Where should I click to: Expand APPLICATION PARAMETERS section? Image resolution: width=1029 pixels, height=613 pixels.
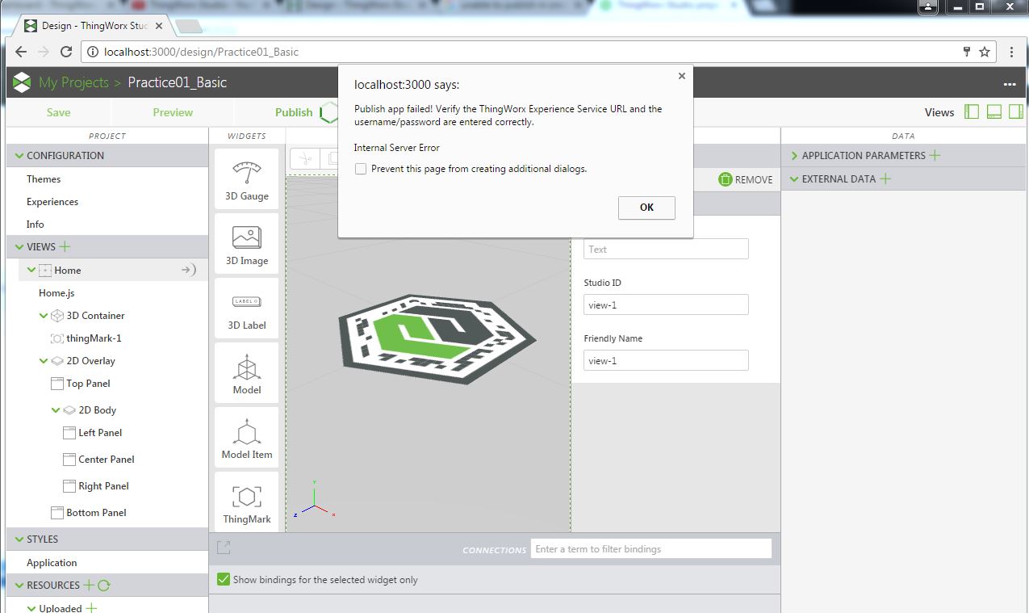794,155
